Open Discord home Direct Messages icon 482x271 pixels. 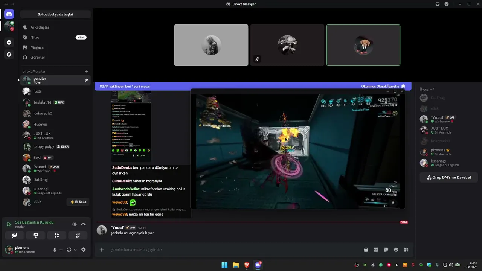click(x=9, y=14)
